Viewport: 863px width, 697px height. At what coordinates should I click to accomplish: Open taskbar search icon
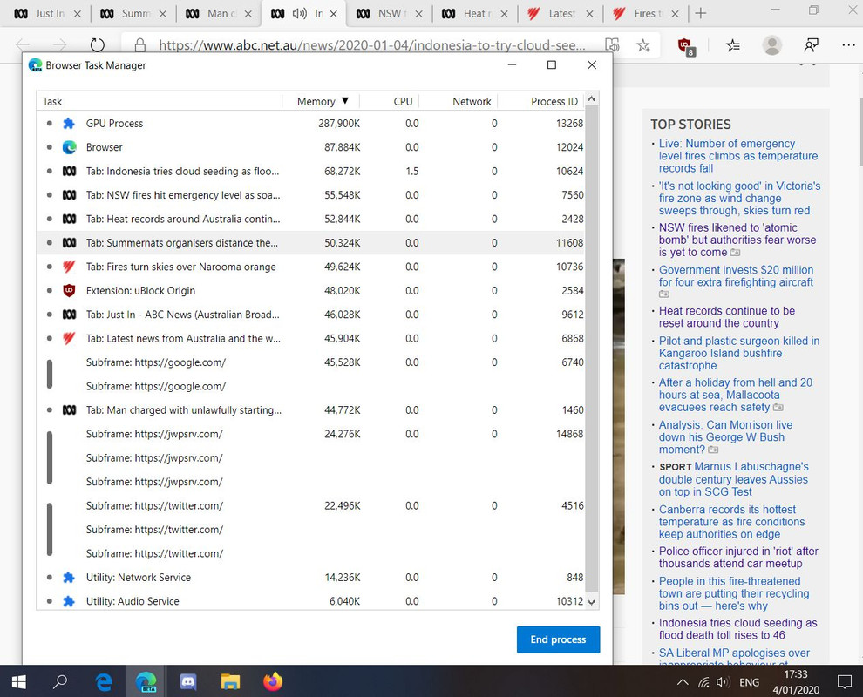point(60,681)
